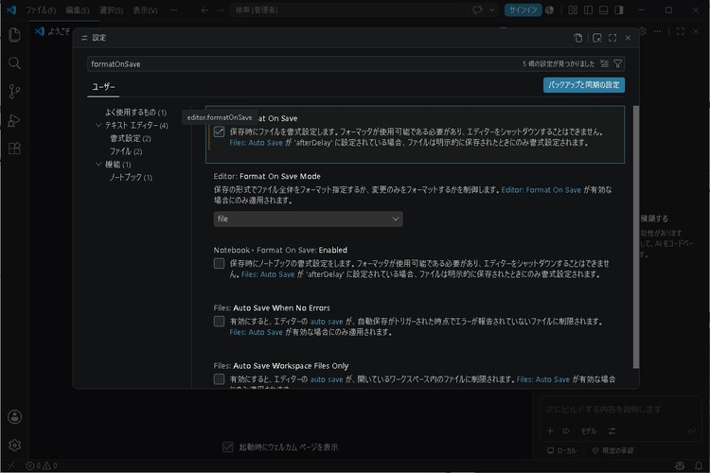Toggle show welcome page on startup
This screenshot has height=473, width=710.
(228, 447)
